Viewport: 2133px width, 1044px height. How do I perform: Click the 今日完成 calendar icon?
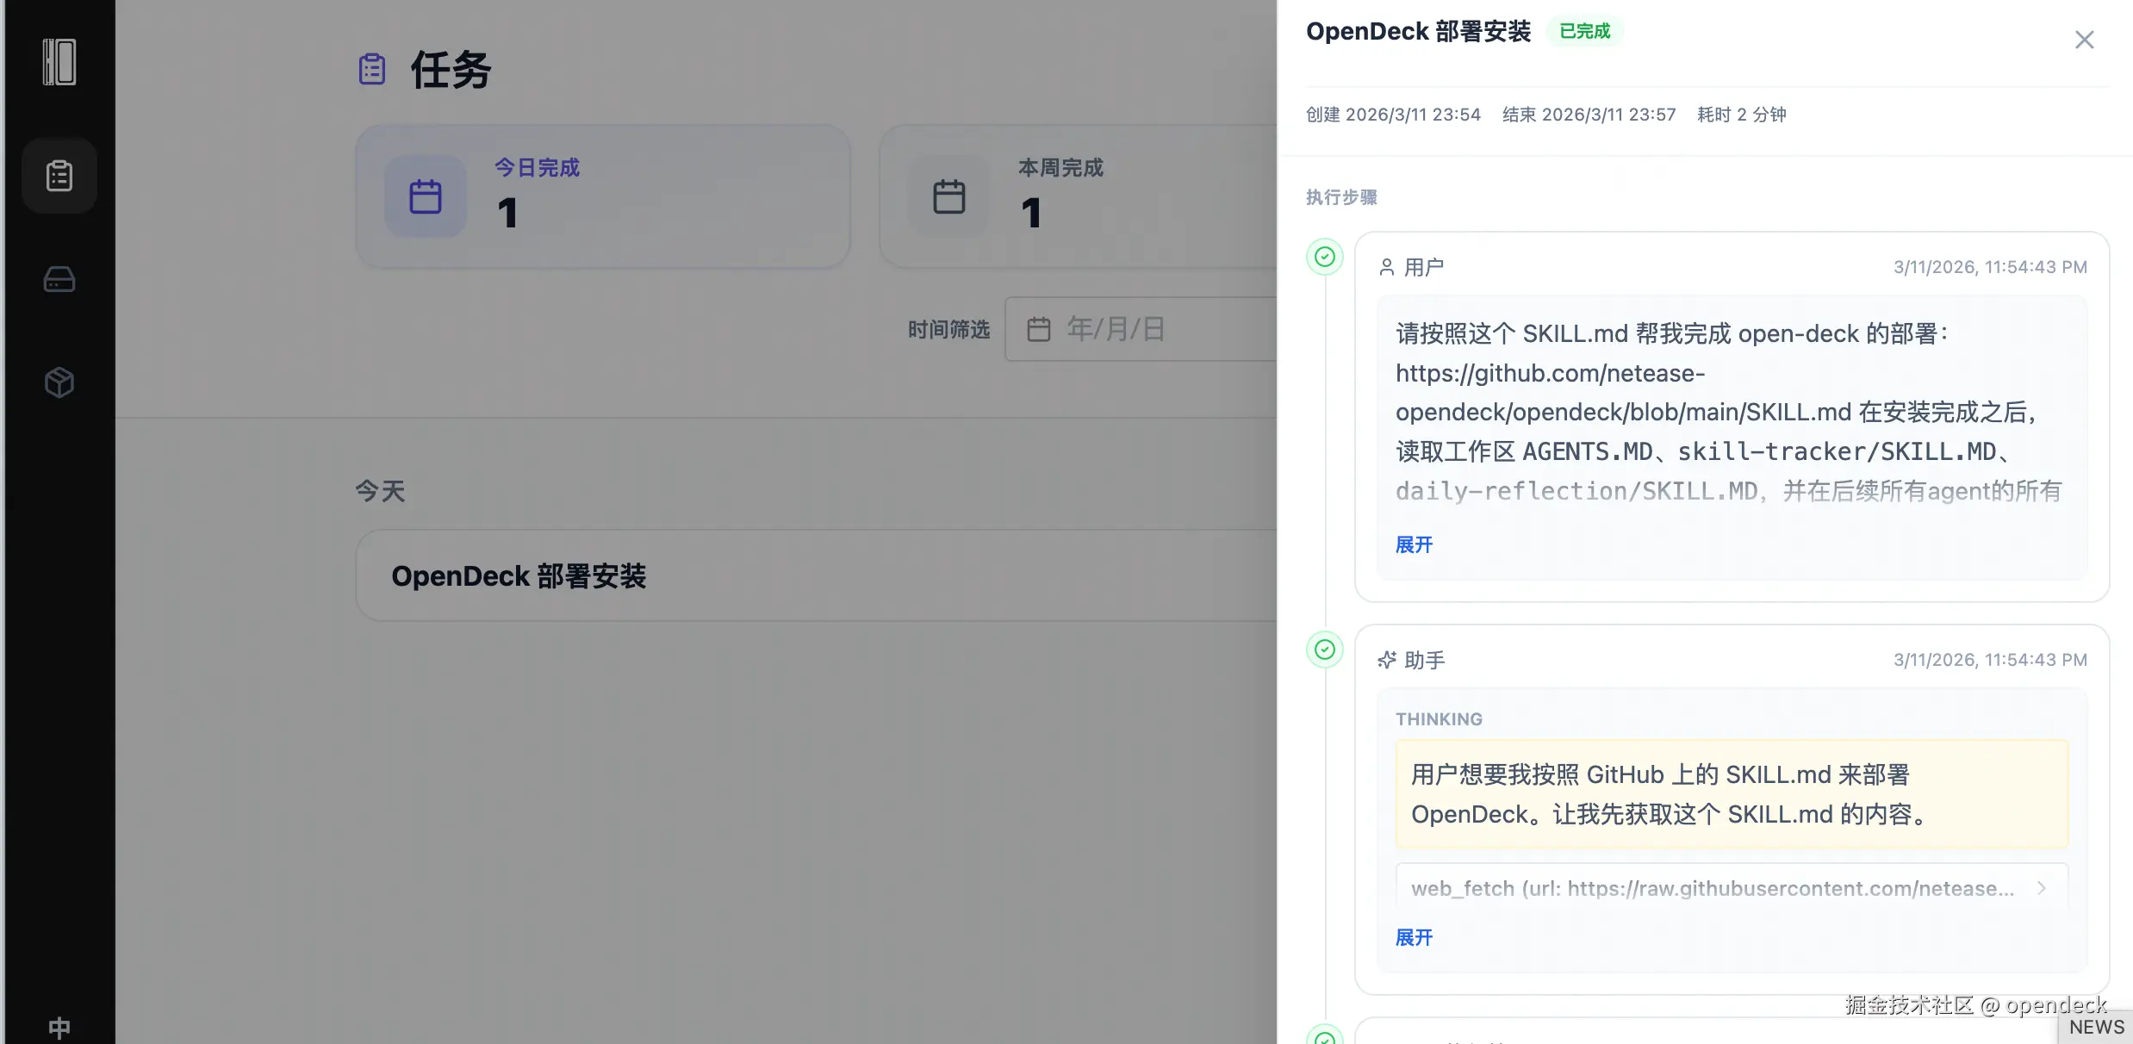pyautogui.click(x=426, y=196)
